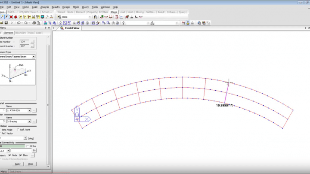Click the Model View tab icon
The height and width of the screenshot is (174, 310).
(x=62, y=28)
